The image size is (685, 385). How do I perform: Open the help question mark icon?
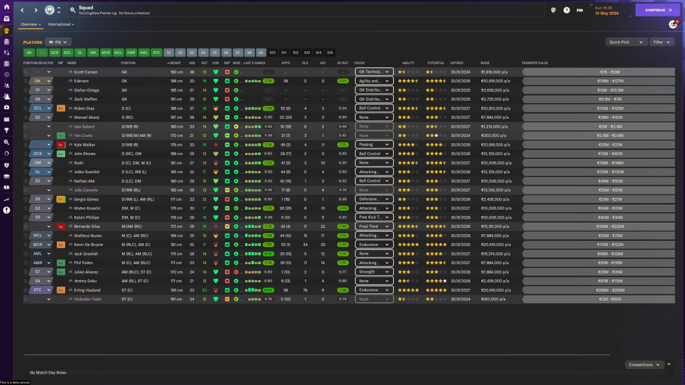(x=567, y=10)
